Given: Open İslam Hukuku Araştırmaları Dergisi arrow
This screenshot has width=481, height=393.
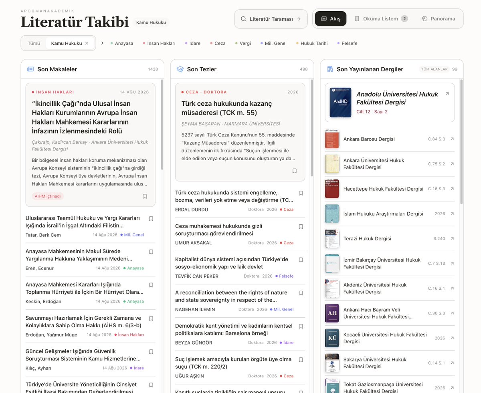Looking at the screenshot, I should point(452,214).
